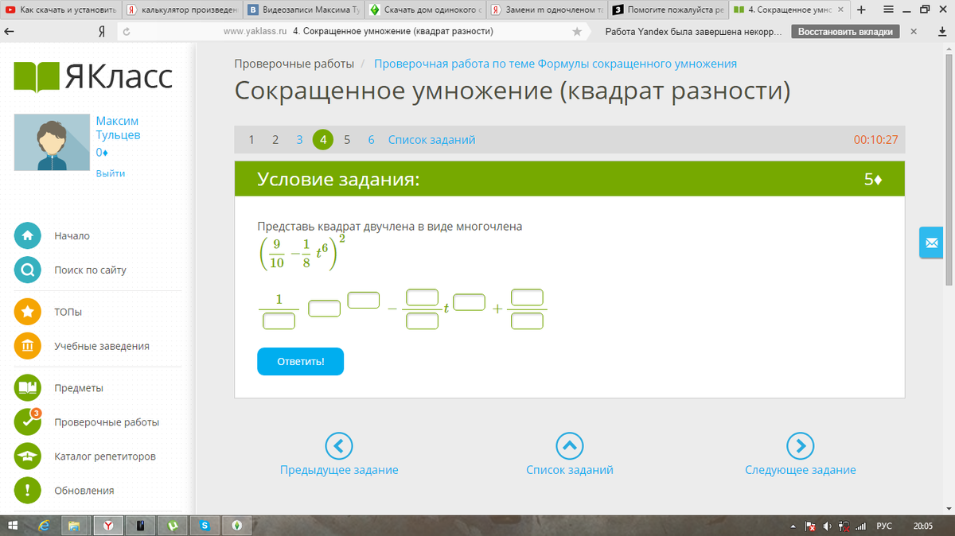This screenshot has width=955, height=536.
Task: Open Обновления exclamation icon
Action: click(x=27, y=491)
